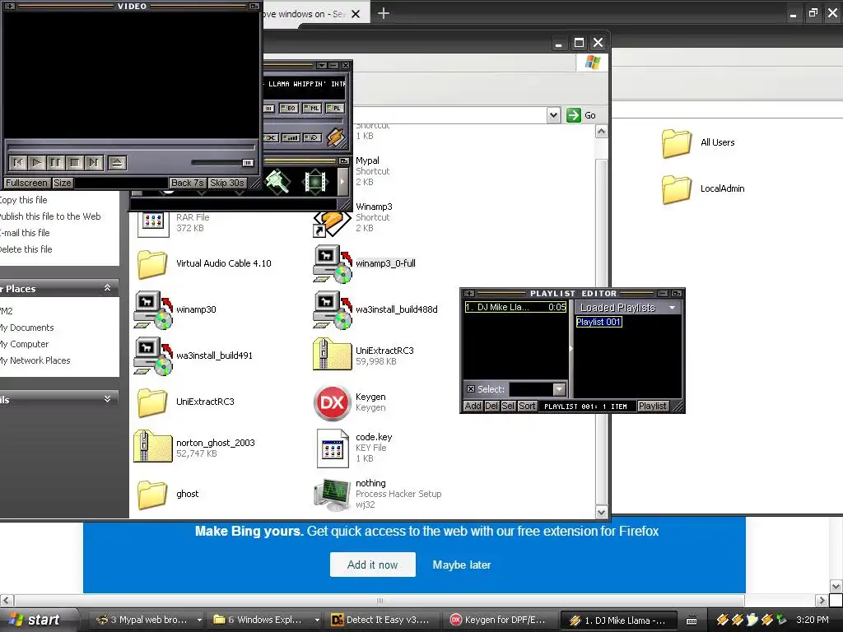Open the Sort menu in Playlist Editor
Image resolution: width=843 pixels, height=632 pixels.
(527, 407)
